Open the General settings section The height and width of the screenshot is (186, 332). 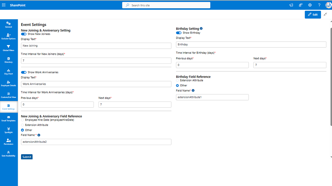[x=9, y=25]
